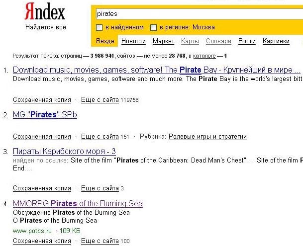Open rubric 'Ролевые игры и стратегии'
This screenshot has width=303, height=246.
207,137
